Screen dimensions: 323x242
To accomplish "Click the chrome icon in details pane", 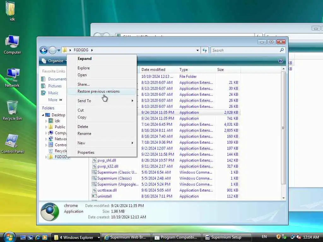I will (x=50, y=212).
